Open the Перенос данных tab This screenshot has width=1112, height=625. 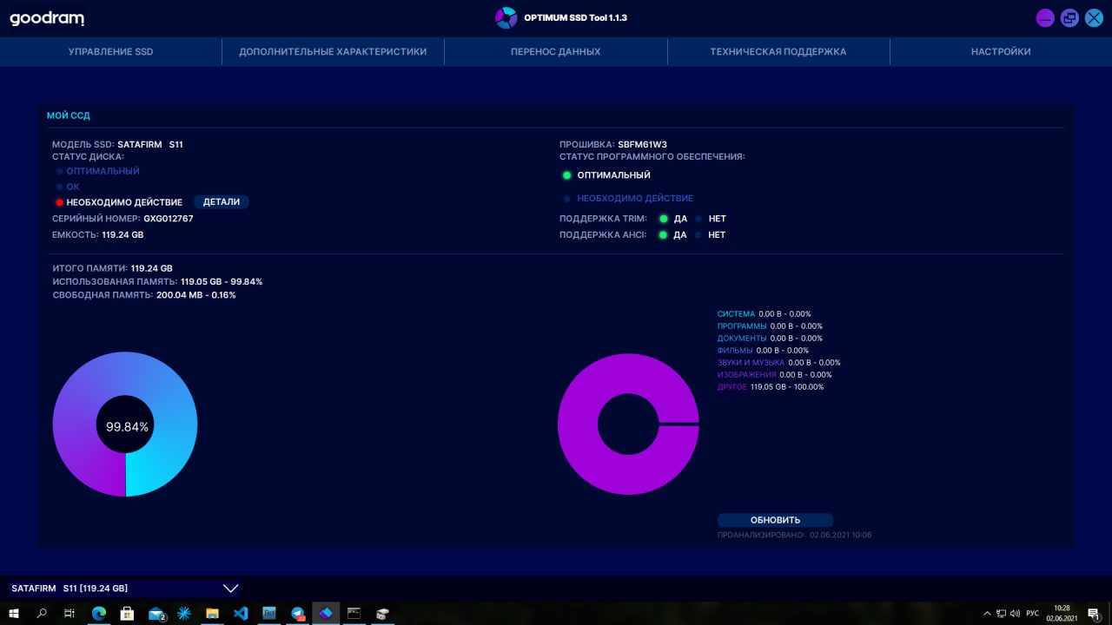pyautogui.click(x=556, y=52)
